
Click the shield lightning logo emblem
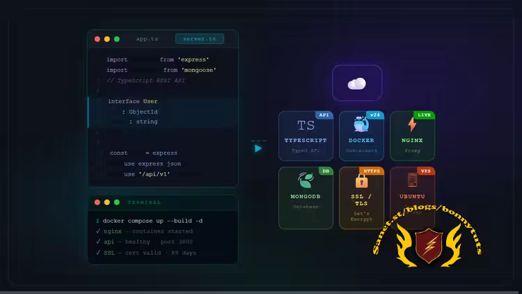pyautogui.click(x=429, y=246)
